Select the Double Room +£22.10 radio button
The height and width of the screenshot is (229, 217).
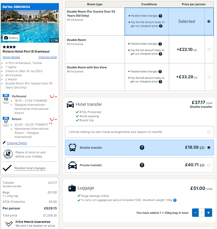[x=209, y=49]
